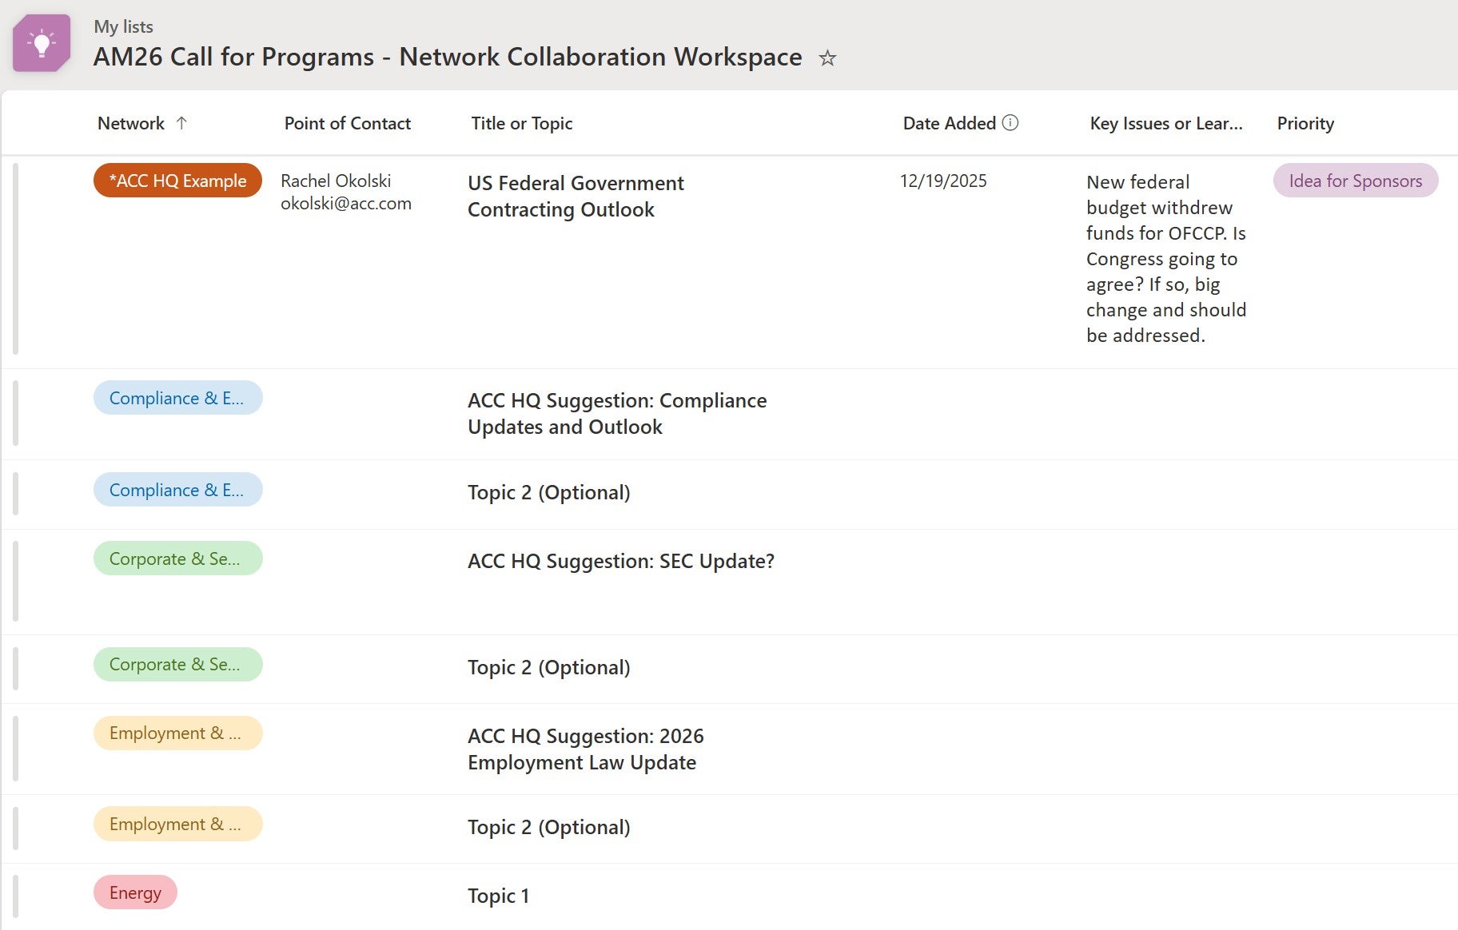Screen dimensions: 1458x930
Task: Go to the My lists breadcrumb
Action: (123, 26)
